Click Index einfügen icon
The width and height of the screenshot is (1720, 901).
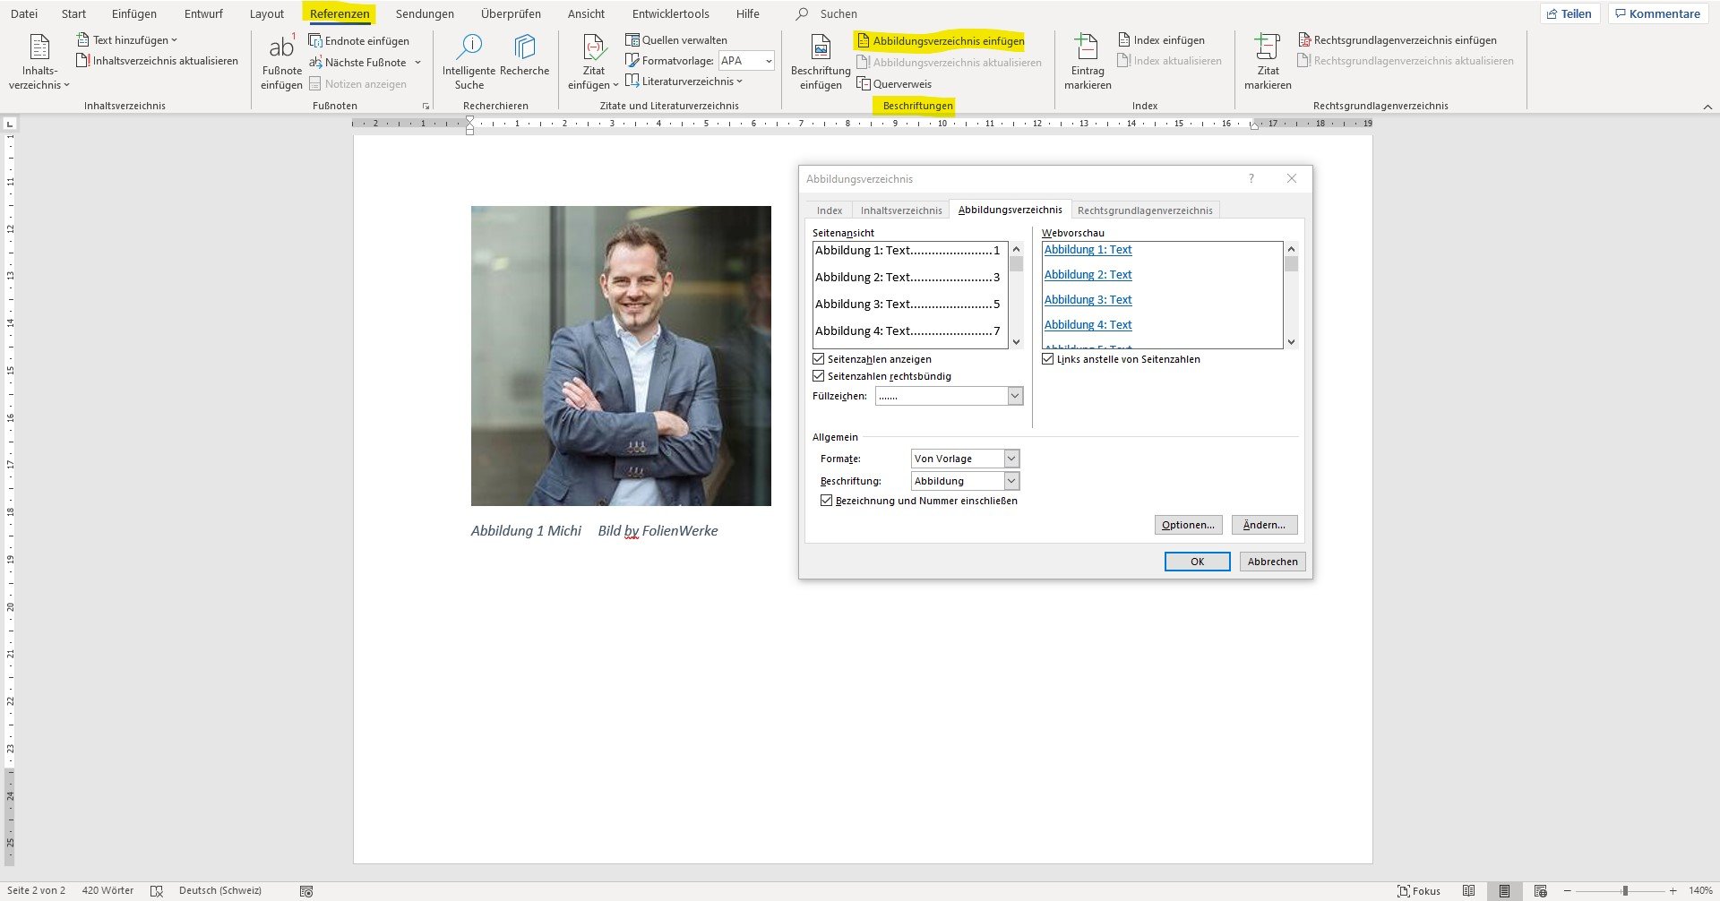[1124, 40]
